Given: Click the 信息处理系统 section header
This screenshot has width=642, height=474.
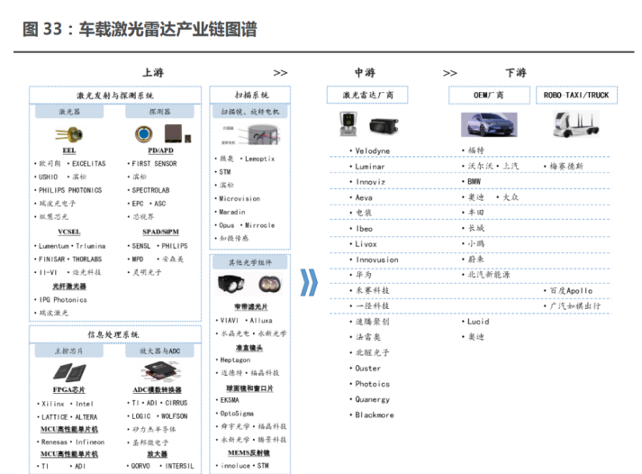Looking at the screenshot, I should click(x=115, y=334).
